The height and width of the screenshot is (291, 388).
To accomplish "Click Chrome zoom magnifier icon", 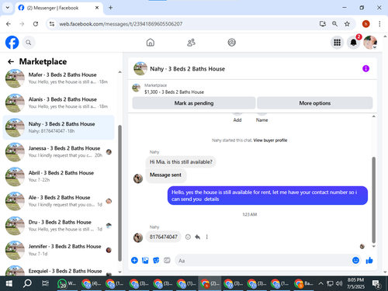I will point(334,24).
